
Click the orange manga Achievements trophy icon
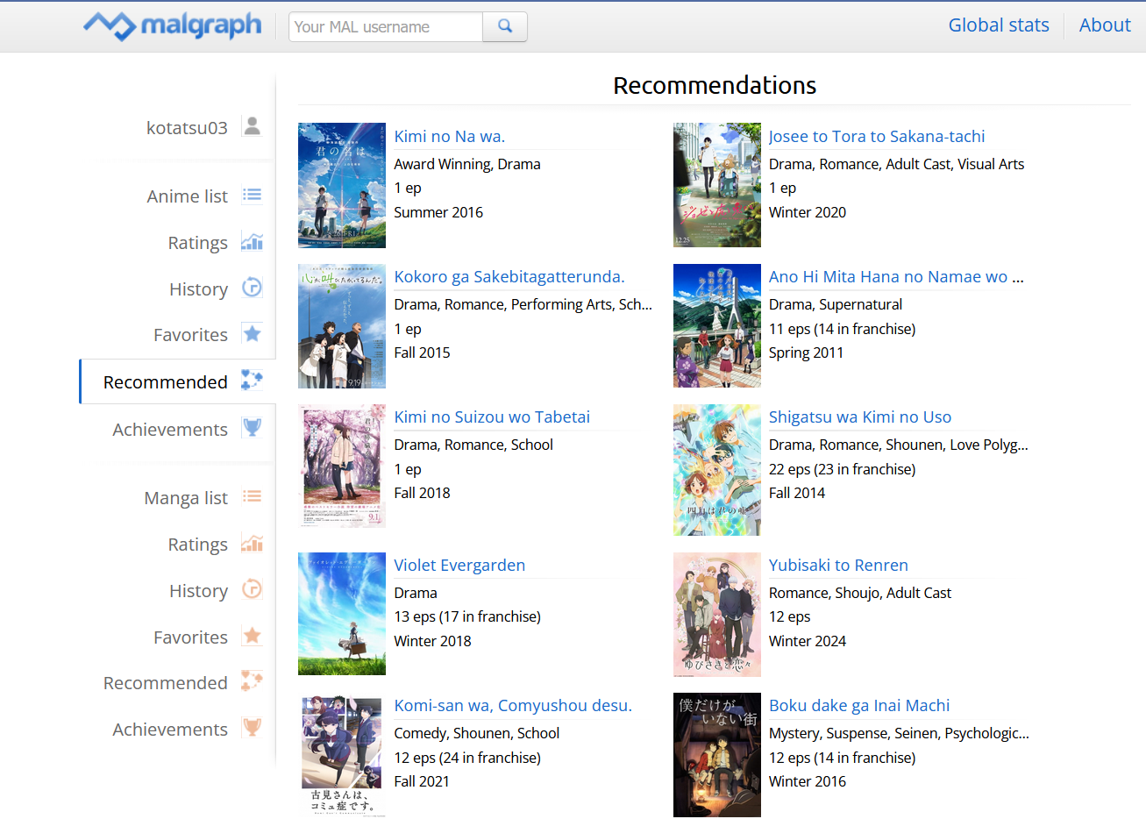252,728
